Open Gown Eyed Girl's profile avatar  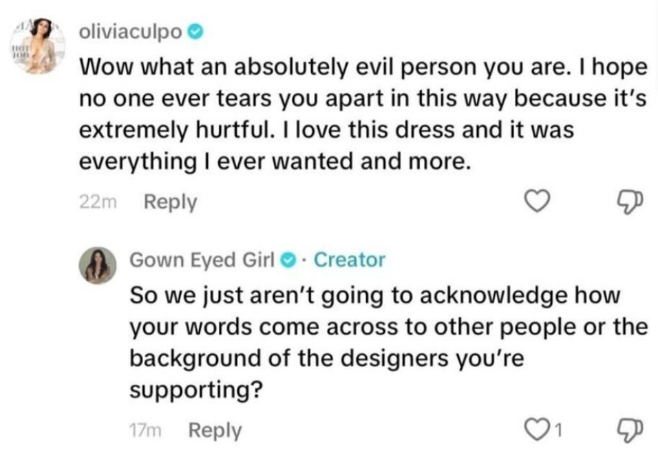(98, 266)
